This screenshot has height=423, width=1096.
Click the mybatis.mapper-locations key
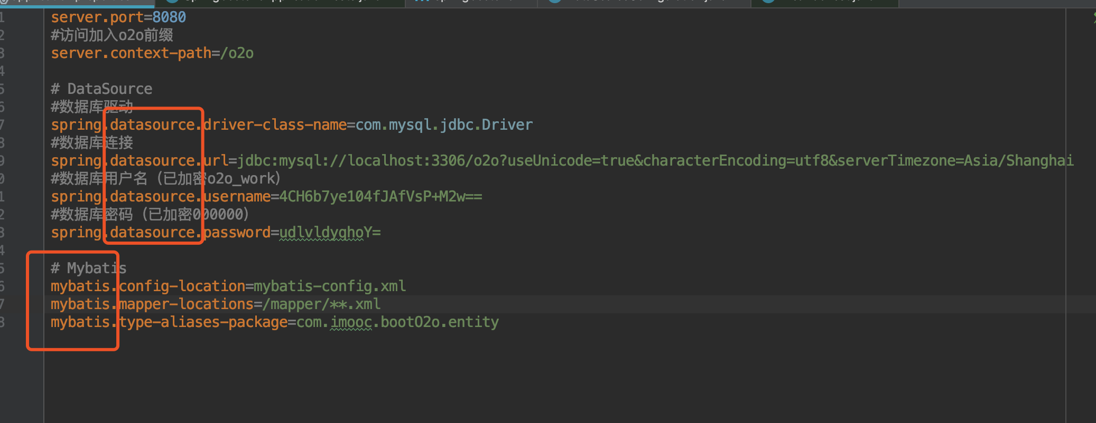(x=152, y=304)
